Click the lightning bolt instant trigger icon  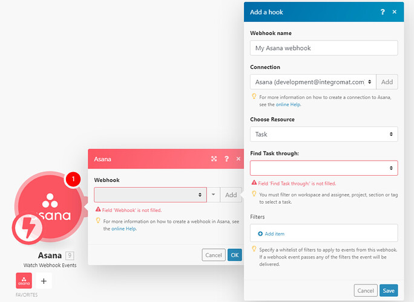tap(28, 228)
